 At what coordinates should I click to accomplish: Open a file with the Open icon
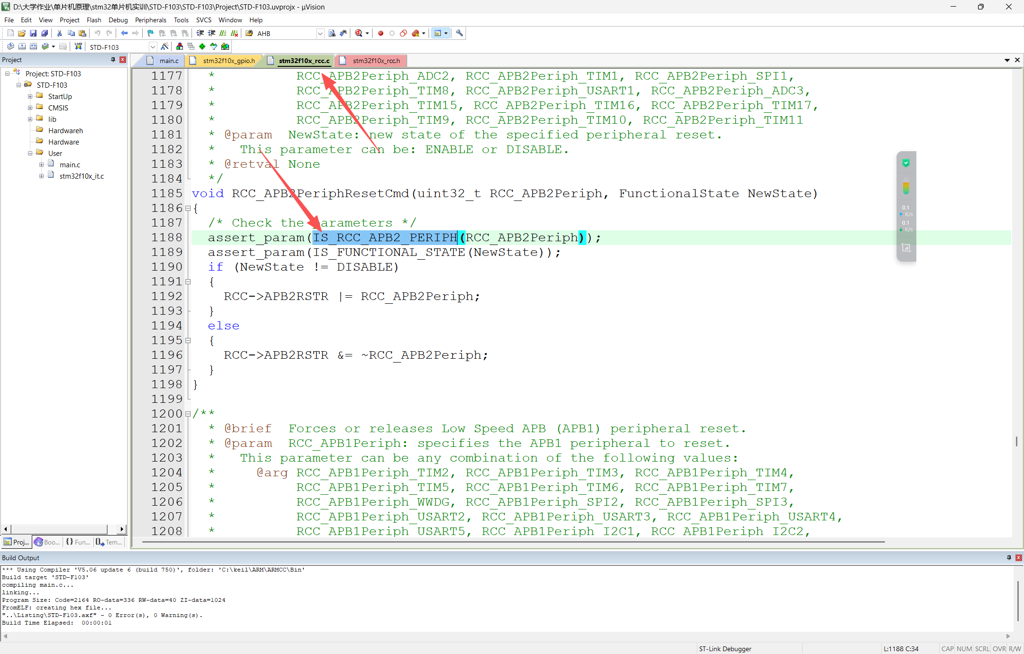tap(22, 33)
